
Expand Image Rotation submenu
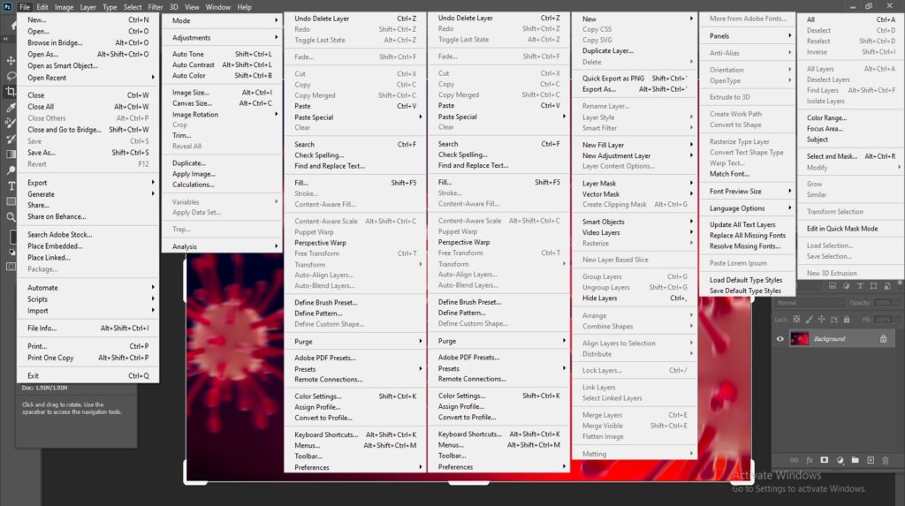222,114
